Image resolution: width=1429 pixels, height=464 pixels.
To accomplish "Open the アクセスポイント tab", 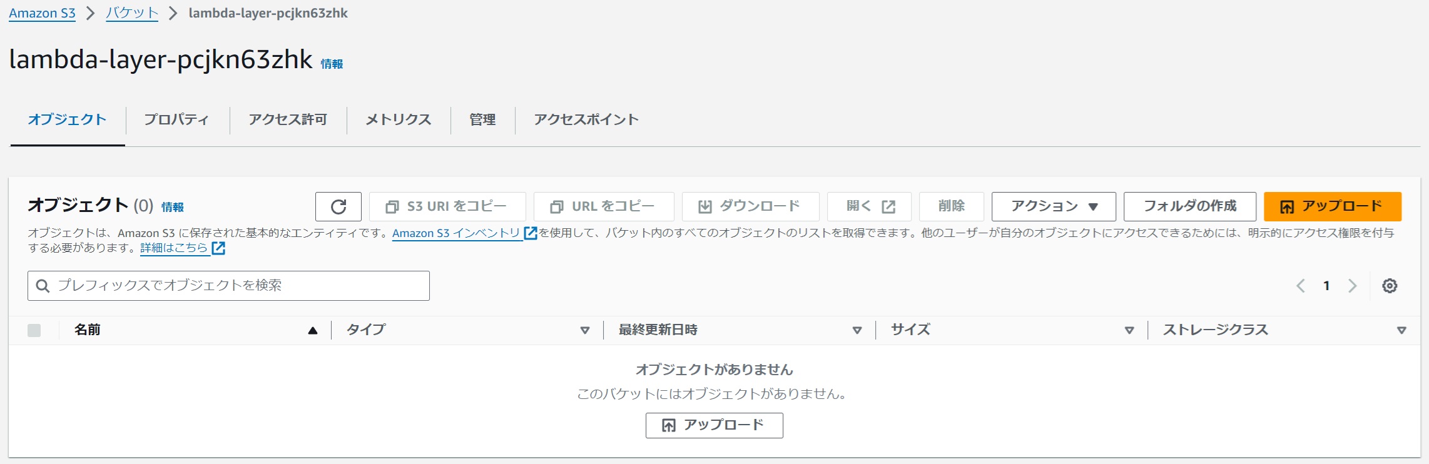I will point(586,119).
